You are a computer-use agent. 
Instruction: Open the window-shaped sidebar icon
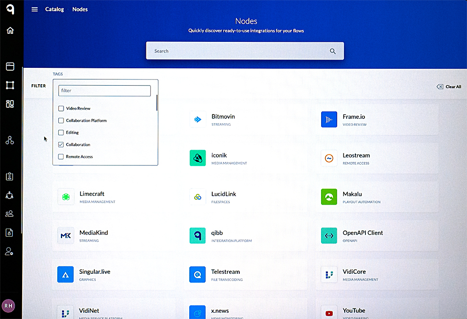[x=10, y=66]
